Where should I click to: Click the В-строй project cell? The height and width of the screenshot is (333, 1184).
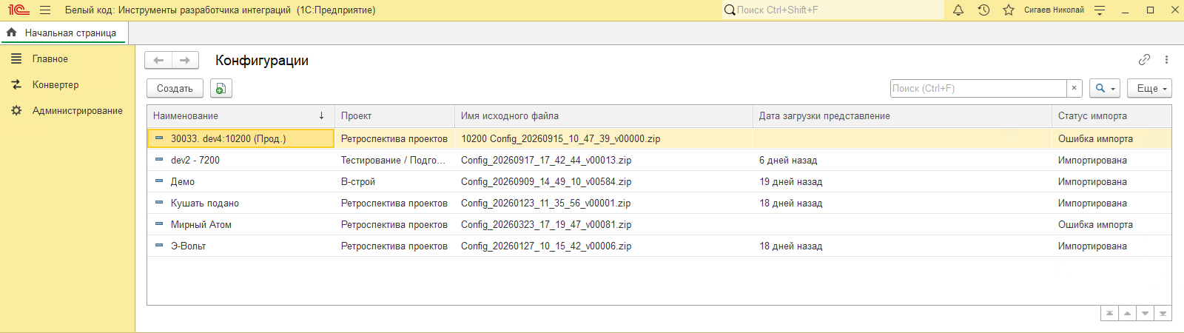(394, 181)
